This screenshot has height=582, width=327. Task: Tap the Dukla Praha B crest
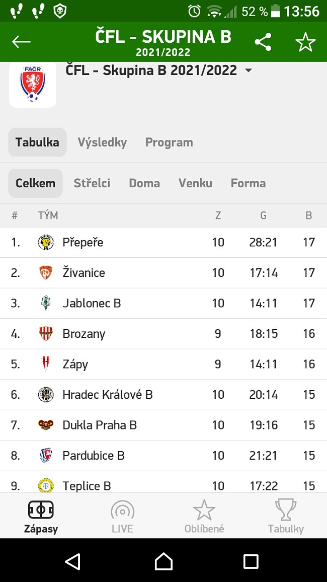tap(46, 425)
